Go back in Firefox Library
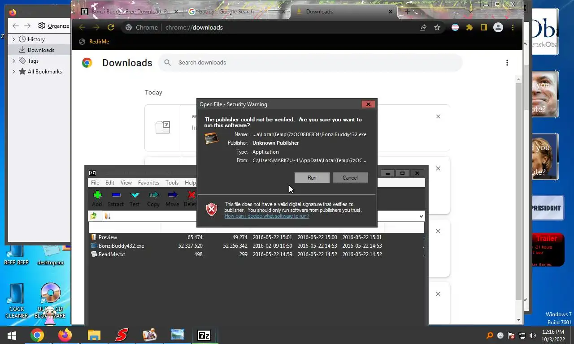 16,26
